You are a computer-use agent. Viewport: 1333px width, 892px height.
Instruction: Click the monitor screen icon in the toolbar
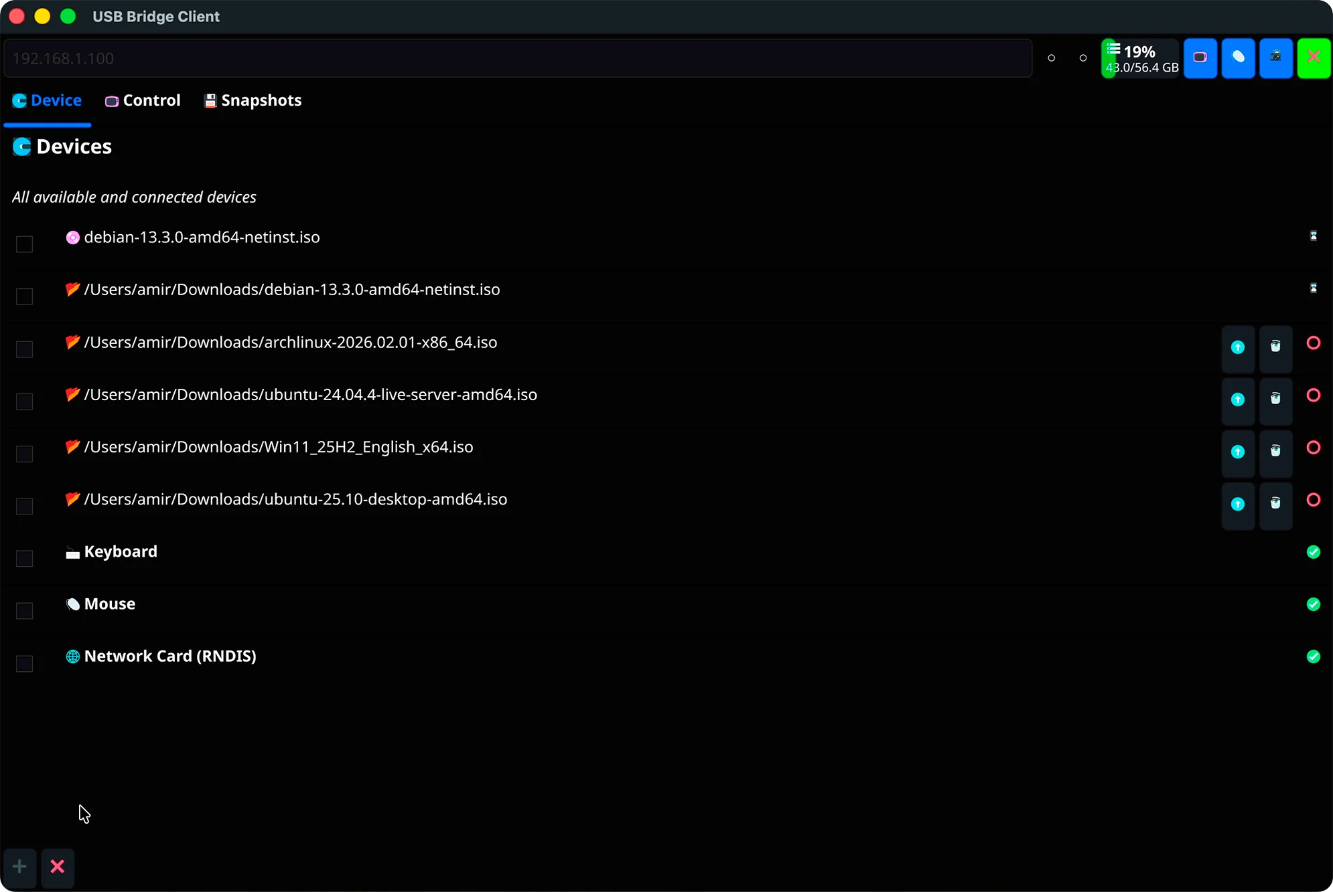click(x=1201, y=58)
